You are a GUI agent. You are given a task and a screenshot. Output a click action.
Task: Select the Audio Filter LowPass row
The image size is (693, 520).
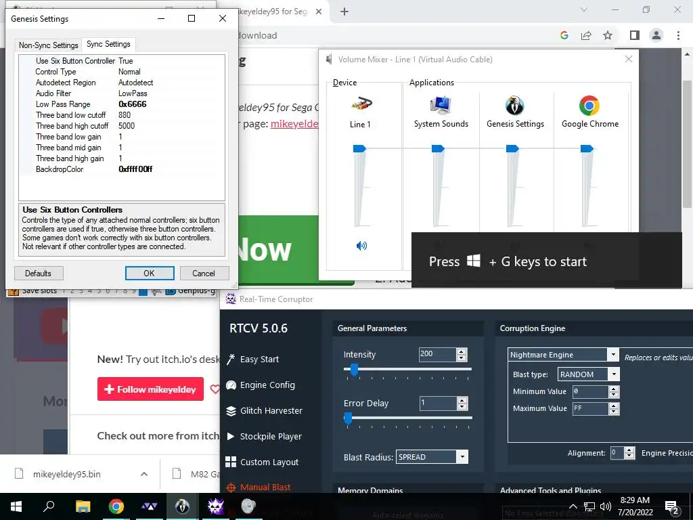(122, 93)
